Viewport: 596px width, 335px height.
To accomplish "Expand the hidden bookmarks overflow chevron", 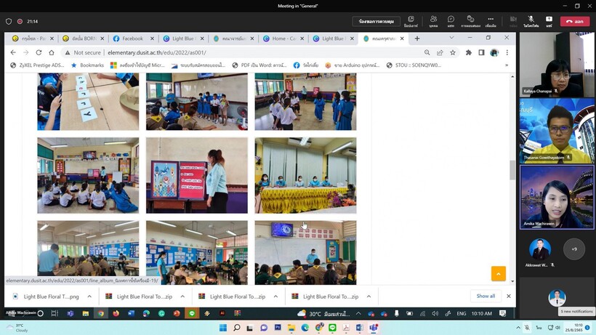I will pyautogui.click(x=507, y=65).
